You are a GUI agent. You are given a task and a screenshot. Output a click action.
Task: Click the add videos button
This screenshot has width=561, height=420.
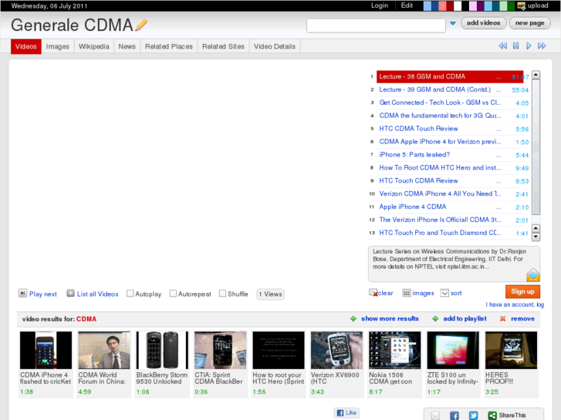[483, 23]
